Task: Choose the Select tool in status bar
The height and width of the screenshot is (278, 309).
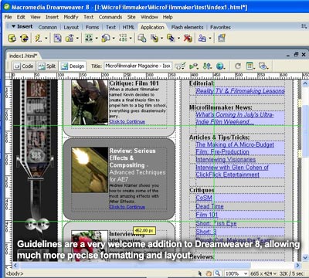Action: point(200,273)
